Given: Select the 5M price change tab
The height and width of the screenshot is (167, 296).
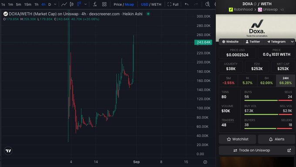Looking at the screenshot, I should tap(229, 80).
